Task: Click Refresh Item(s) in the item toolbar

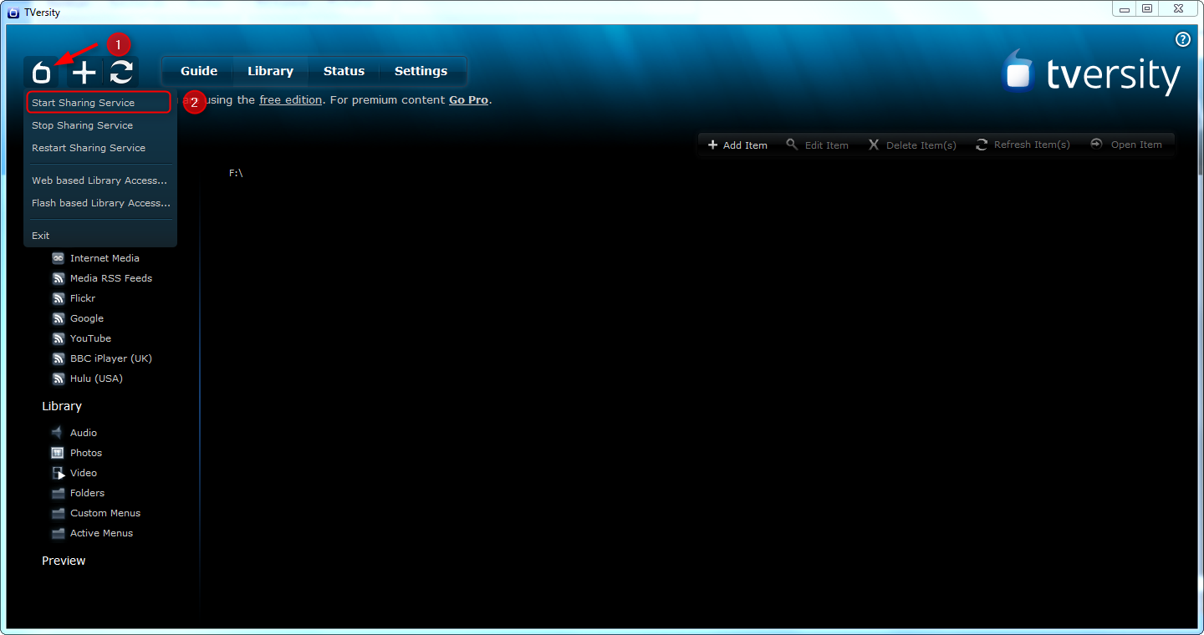Action: [1023, 145]
